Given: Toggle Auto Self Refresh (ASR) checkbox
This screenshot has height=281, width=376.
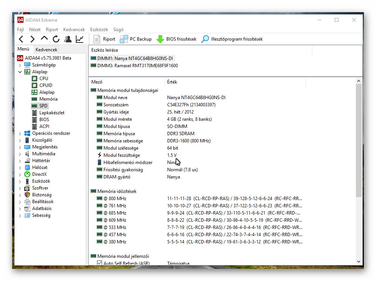Looking at the screenshot, I should pos(100,263).
